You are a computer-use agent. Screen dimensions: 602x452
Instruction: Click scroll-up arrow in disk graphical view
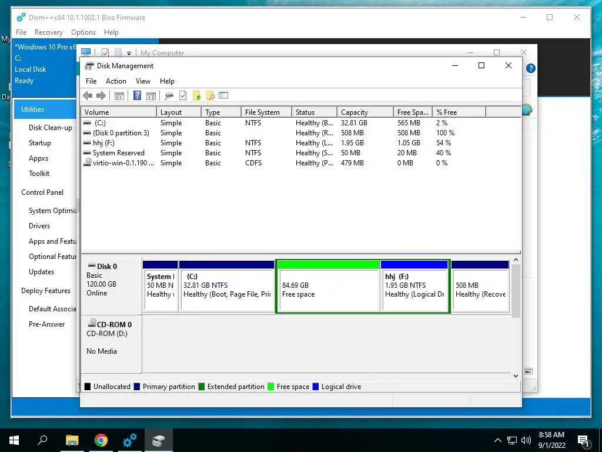pos(516,260)
